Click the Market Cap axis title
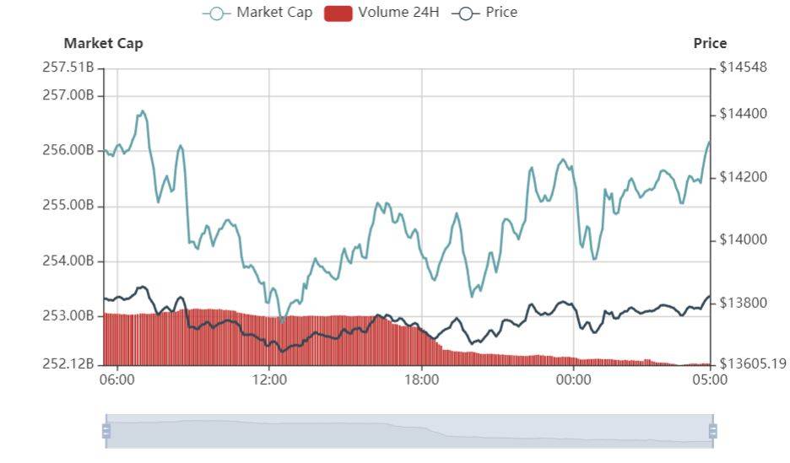This screenshot has height=463, width=790. tap(103, 43)
